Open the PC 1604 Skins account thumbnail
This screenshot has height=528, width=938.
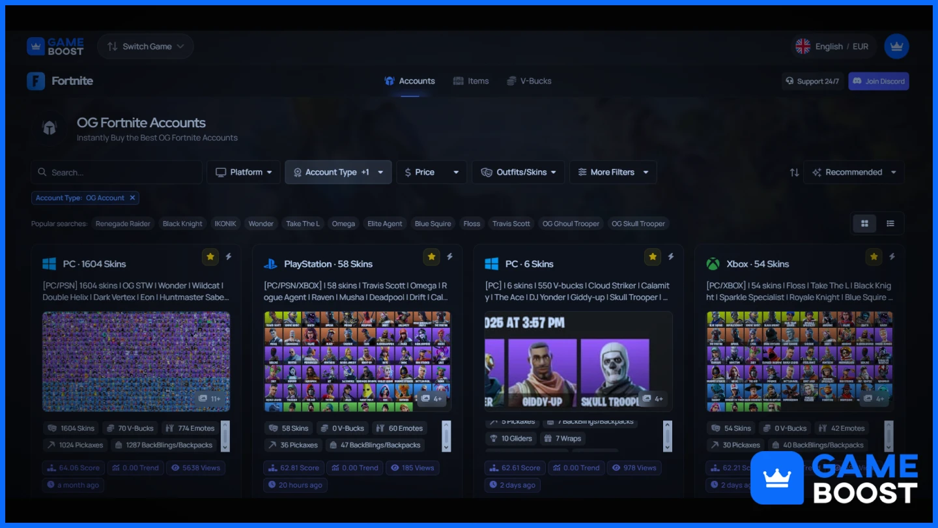tap(136, 361)
